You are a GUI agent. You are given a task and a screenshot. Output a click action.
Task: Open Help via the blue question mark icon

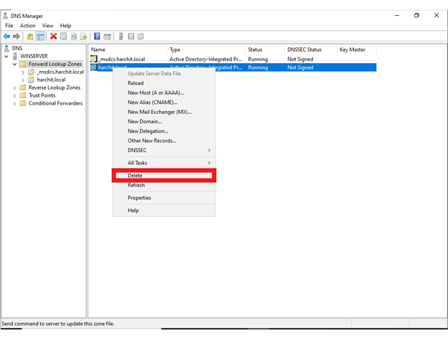click(x=97, y=37)
